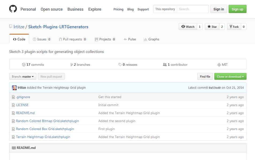Open the 'Get this started' commit message

[110, 97]
